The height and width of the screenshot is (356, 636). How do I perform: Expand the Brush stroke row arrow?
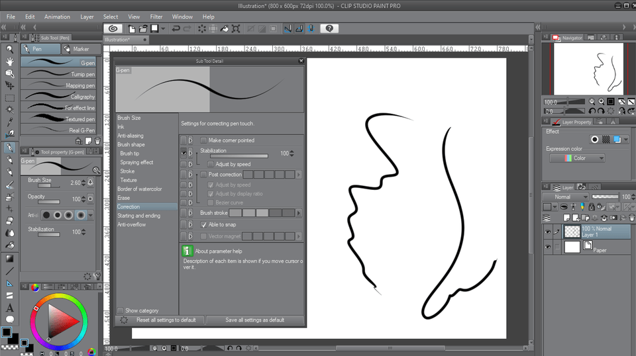pyautogui.click(x=190, y=213)
